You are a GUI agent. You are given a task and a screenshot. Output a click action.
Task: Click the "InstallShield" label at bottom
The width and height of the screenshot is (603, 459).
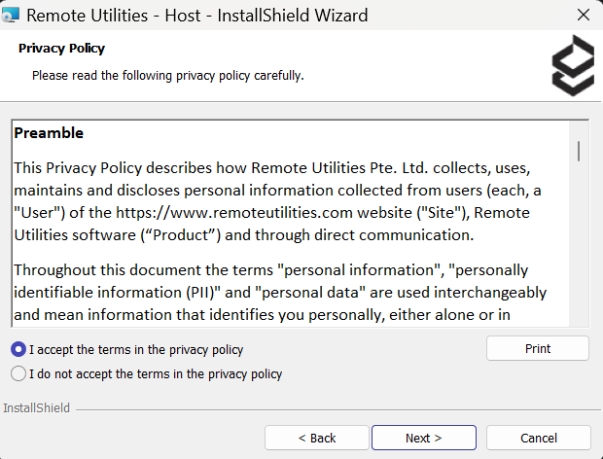click(37, 407)
